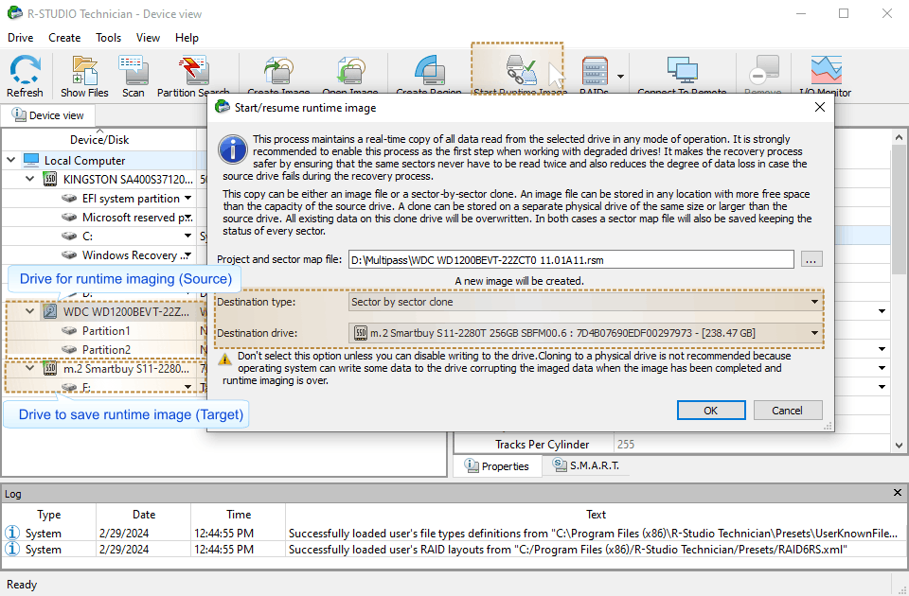Image resolution: width=909 pixels, height=596 pixels.
Task: Select the C: volume in tree
Action: (x=87, y=237)
